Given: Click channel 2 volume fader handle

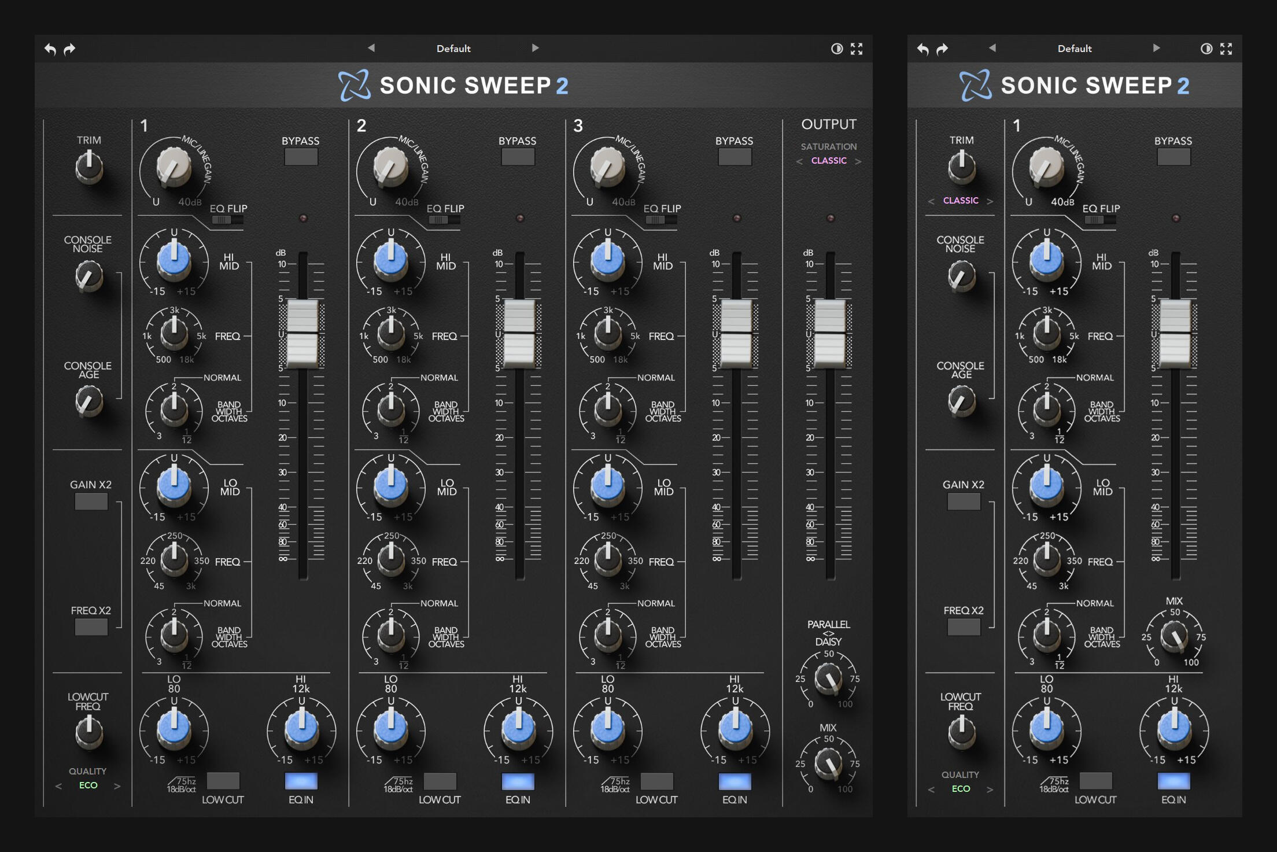Looking at the screenshot, I should tap(519, 334).
